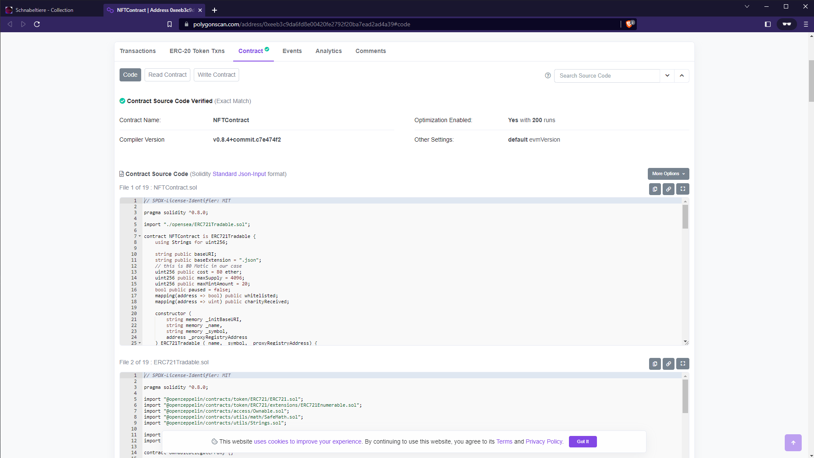
Task: Collapse line 7 contract code fold
Action: (140, 236)
